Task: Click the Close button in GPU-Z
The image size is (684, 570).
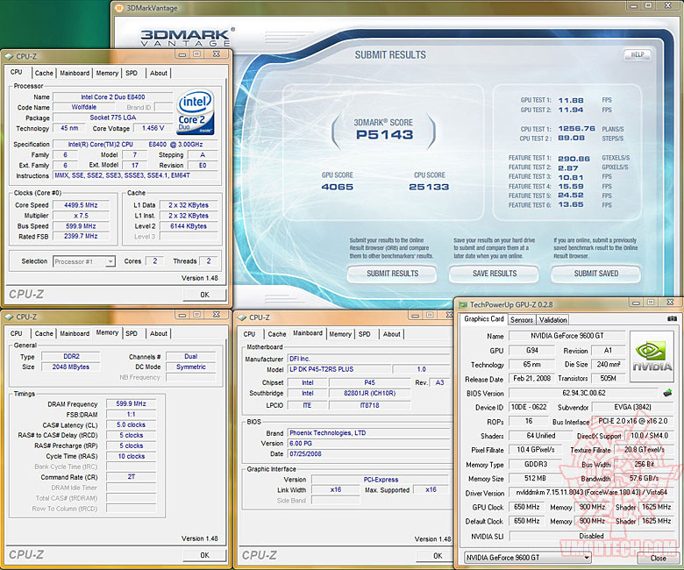Action: click(658, 559)
